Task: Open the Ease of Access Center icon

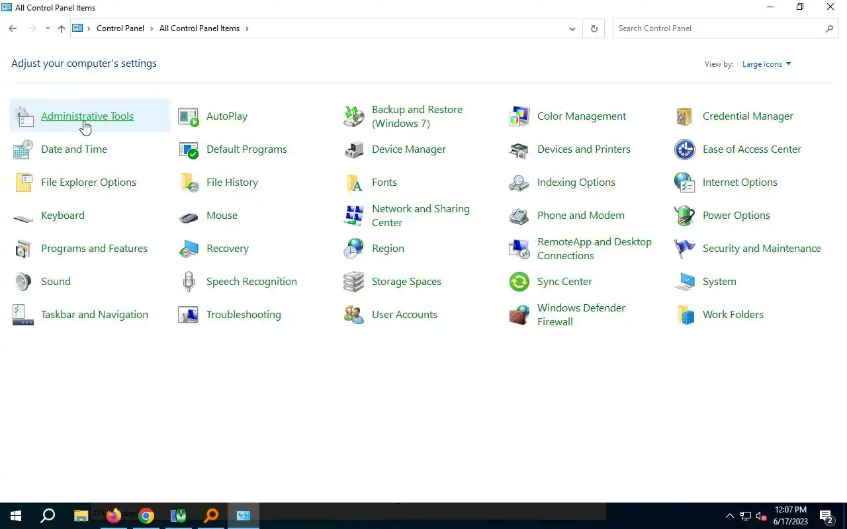Action: tap(685, 149)
